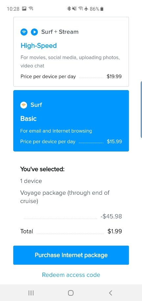
Task: Open the Redeem access code link
Action: (x=71, y=275)
